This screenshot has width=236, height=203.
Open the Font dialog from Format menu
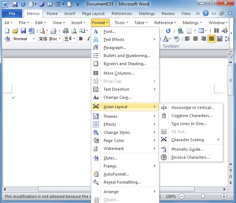pyautogui.click(x=109, y=31)
